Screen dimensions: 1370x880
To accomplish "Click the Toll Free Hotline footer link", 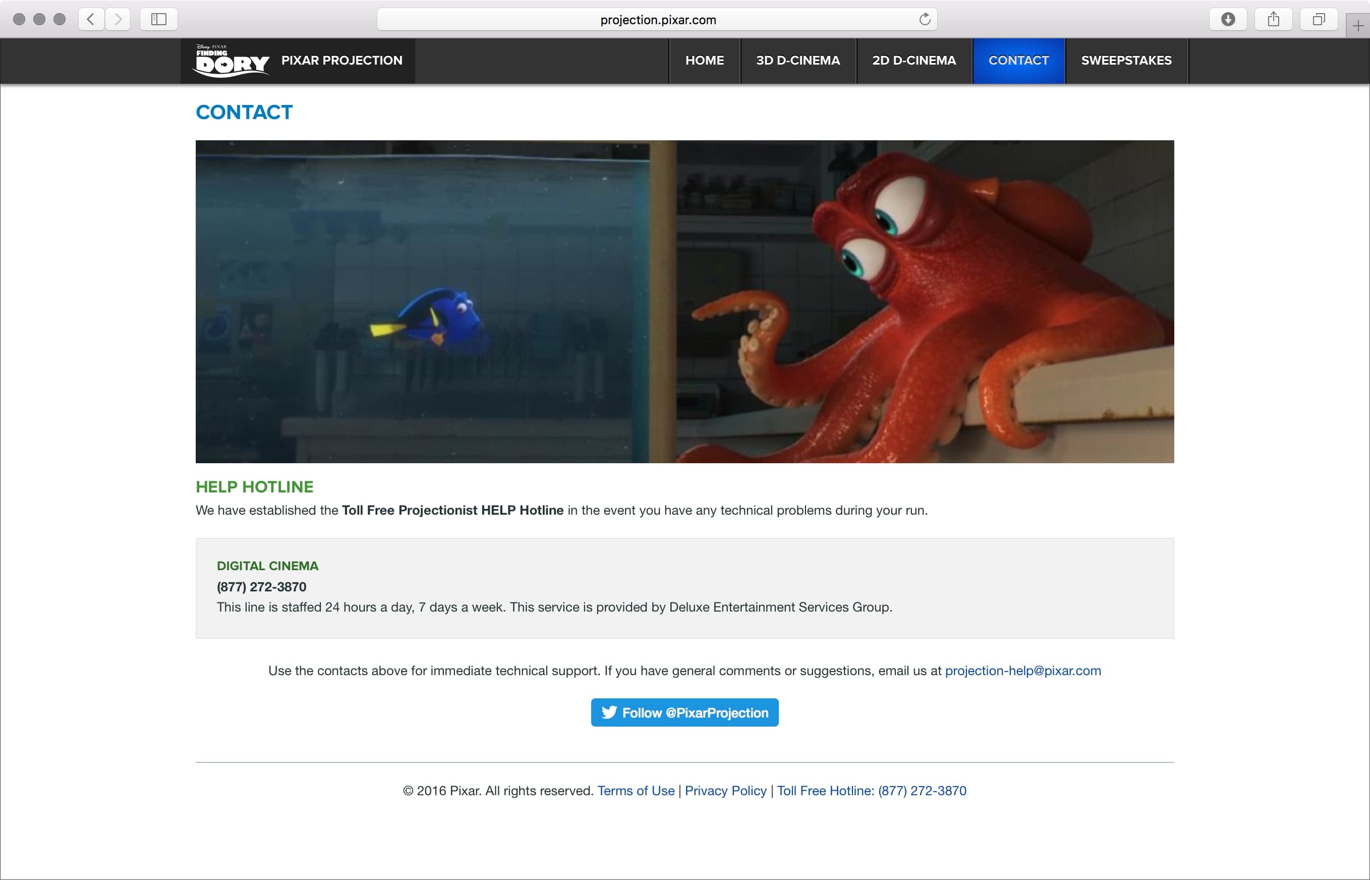I will coord(872,791).
